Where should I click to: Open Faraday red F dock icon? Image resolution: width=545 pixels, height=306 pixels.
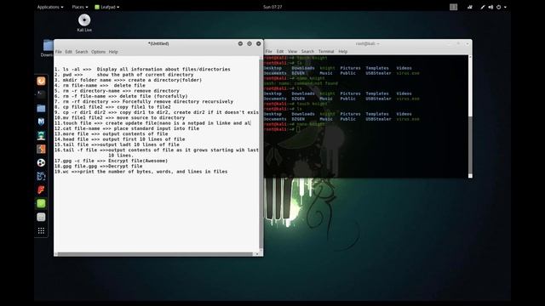41,190
